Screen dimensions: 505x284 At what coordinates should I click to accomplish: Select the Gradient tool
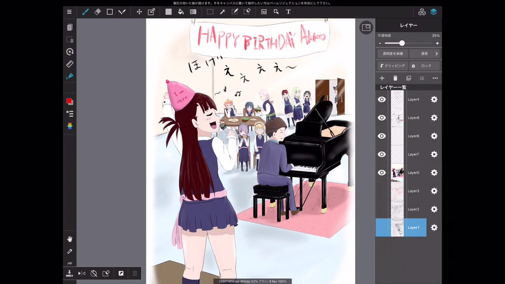[193, 12]
